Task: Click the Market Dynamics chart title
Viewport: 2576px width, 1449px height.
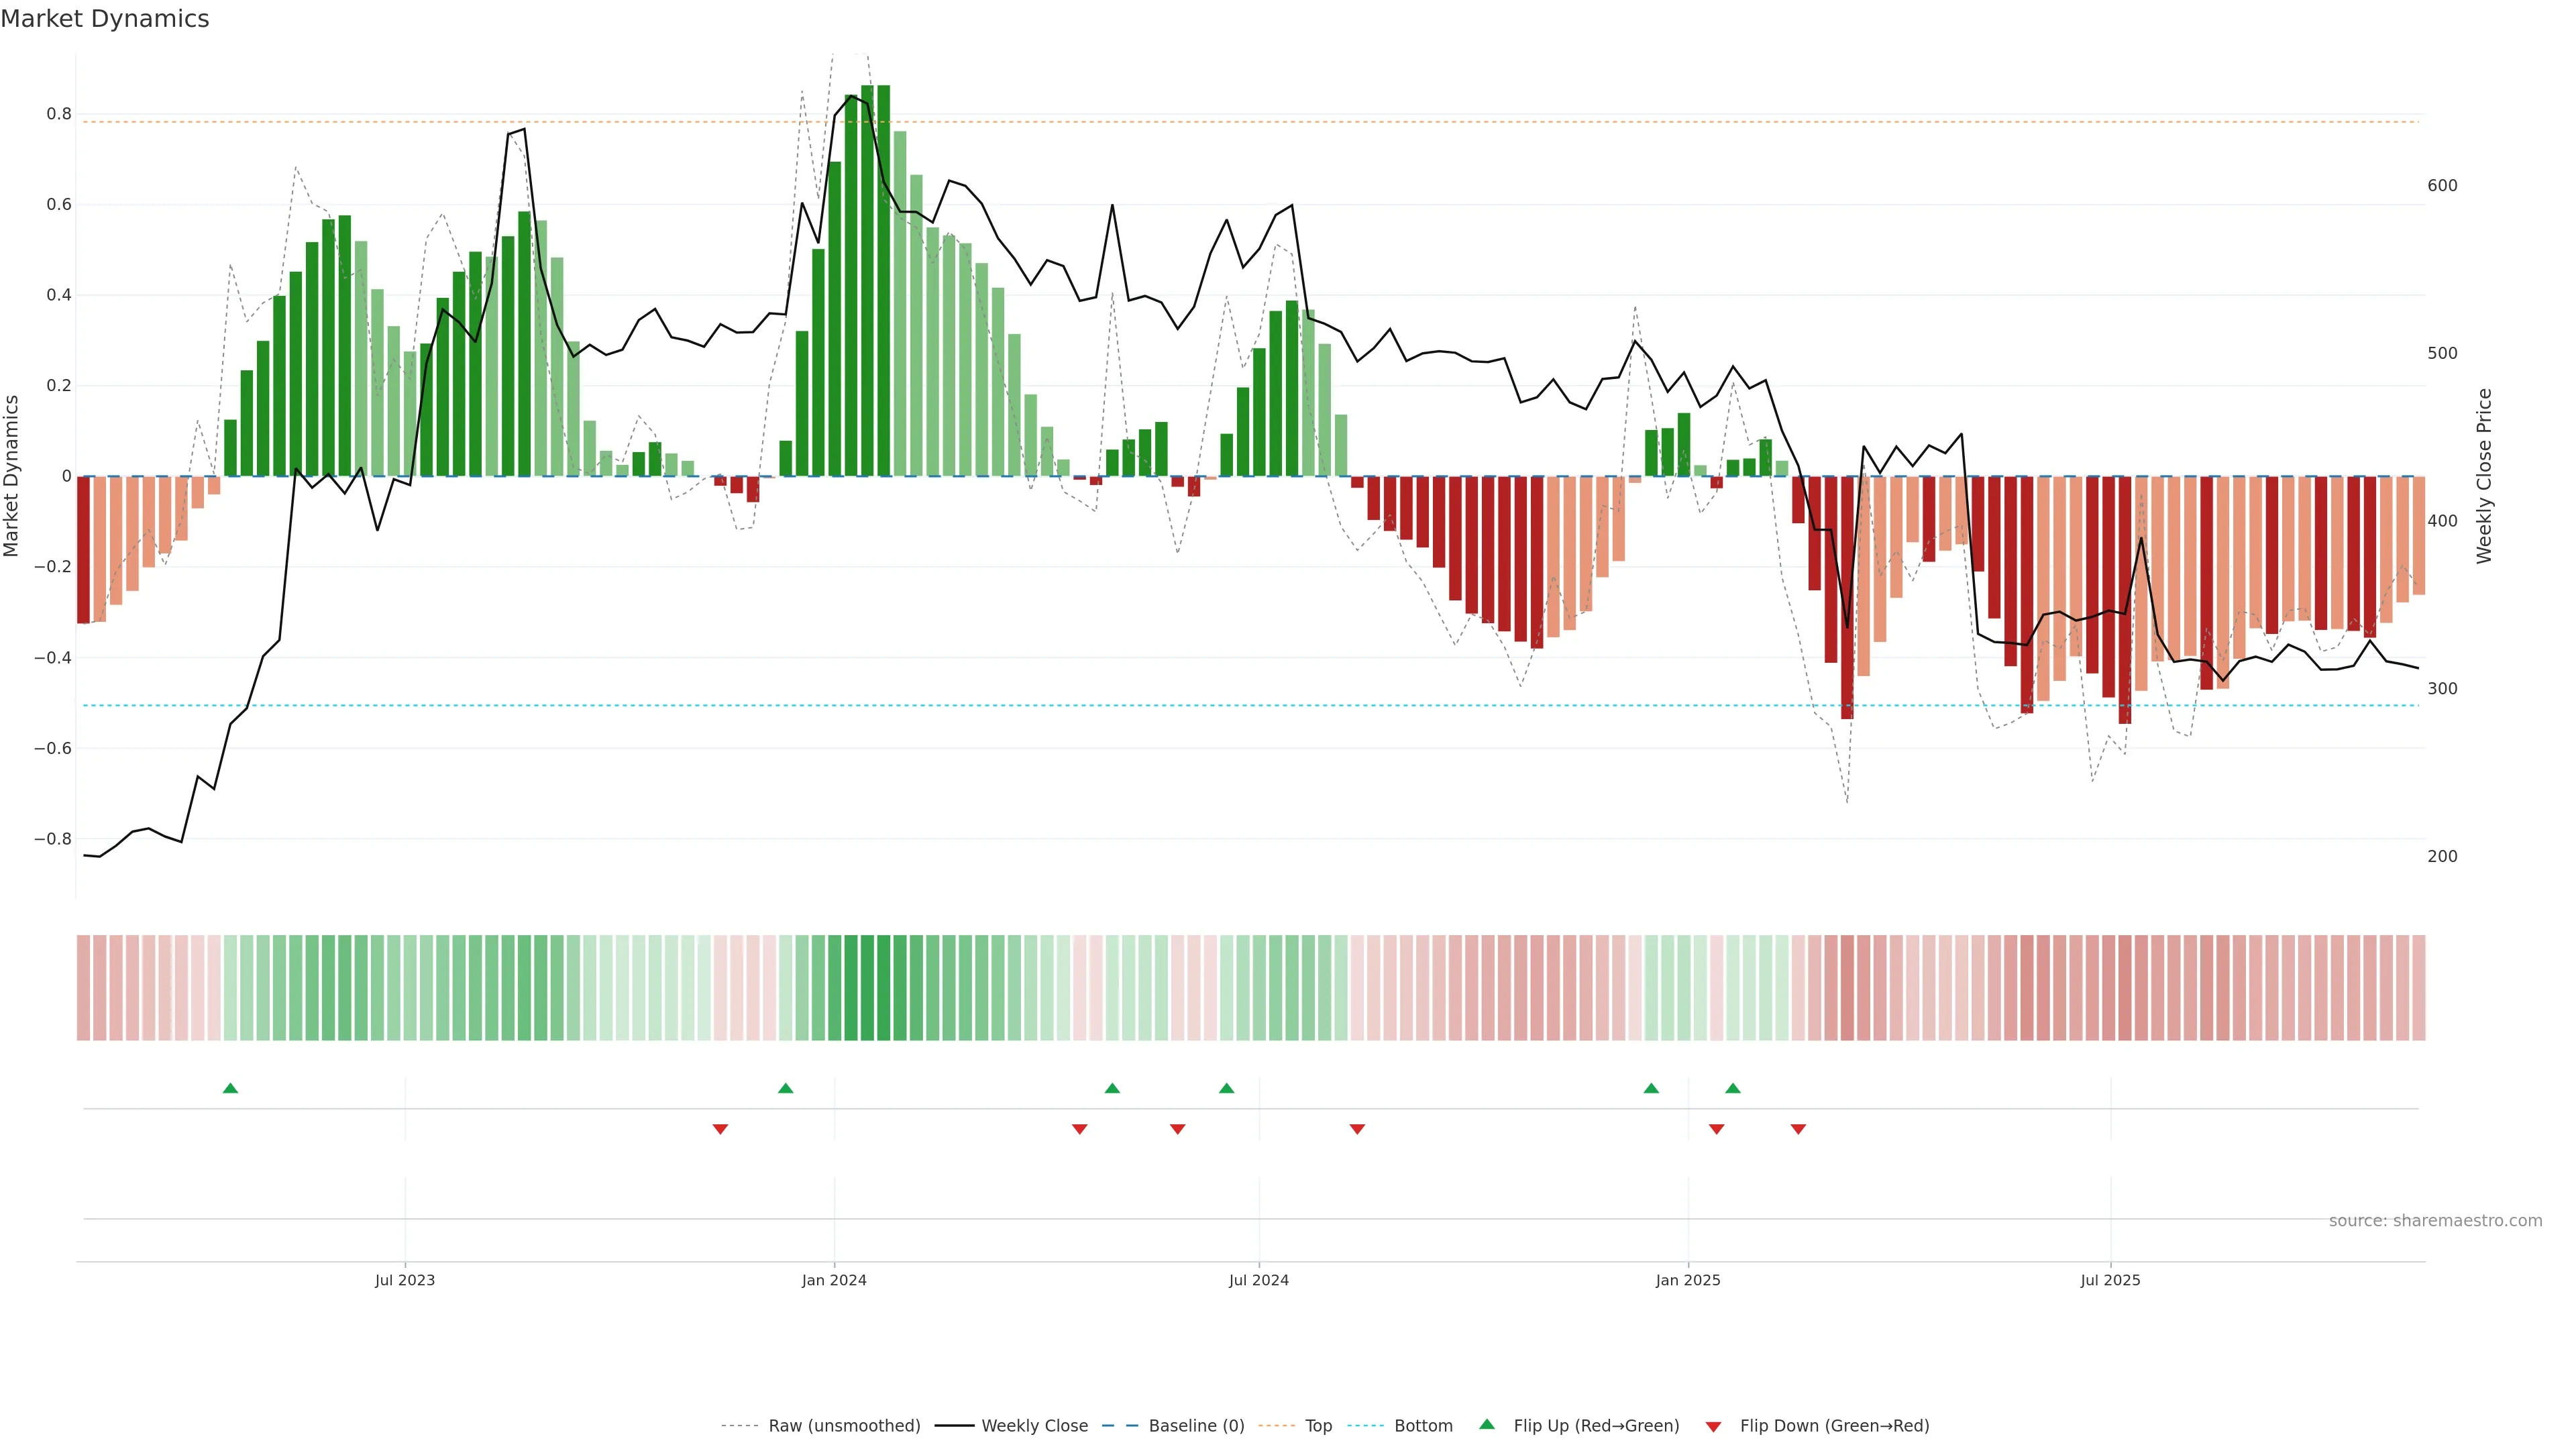Action: click(105, 19)
